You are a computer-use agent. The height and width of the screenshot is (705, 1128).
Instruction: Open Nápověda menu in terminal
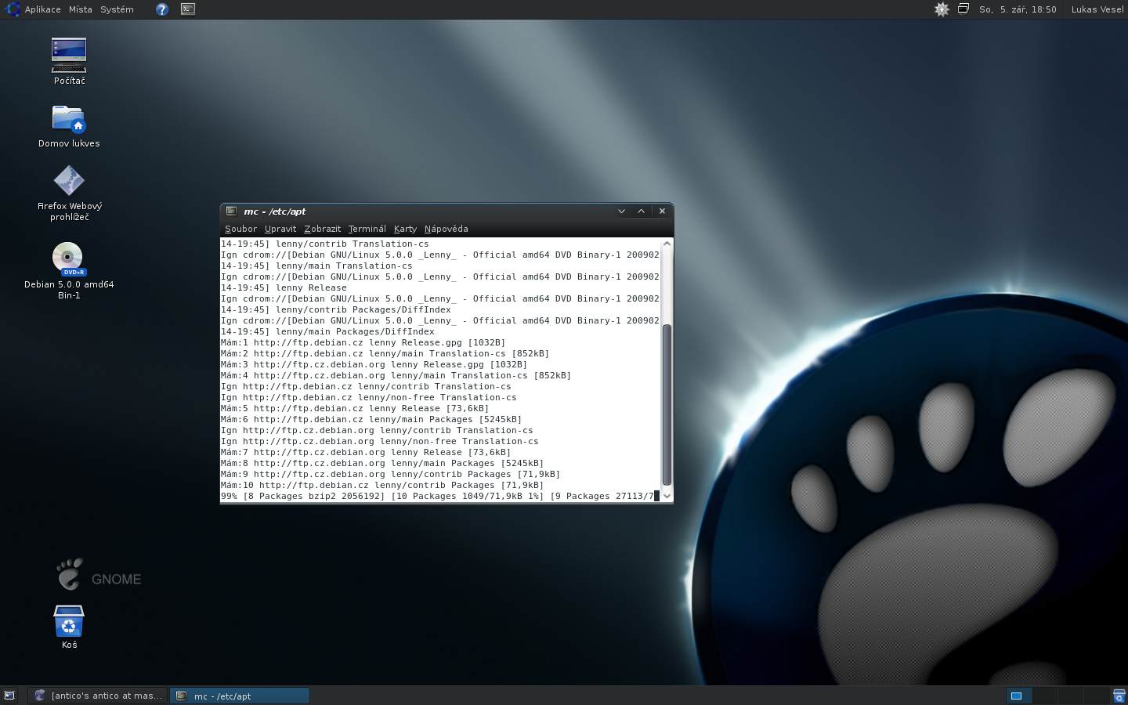[446, 229]
